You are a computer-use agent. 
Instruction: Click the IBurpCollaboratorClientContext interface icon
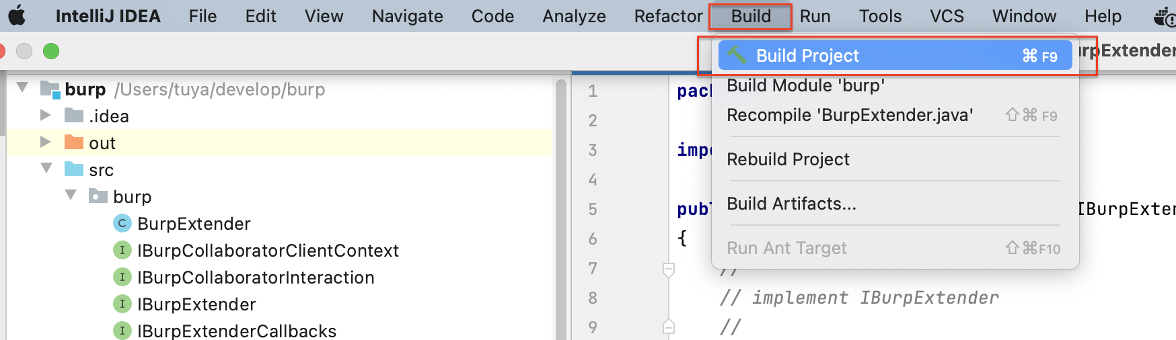click(x=122, y=251)
